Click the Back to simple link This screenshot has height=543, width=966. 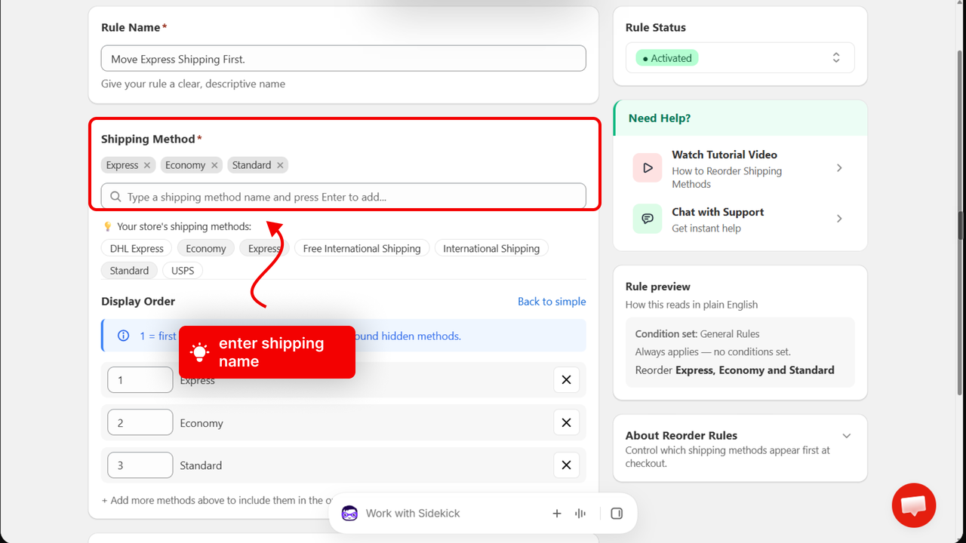tap(552, 302)
